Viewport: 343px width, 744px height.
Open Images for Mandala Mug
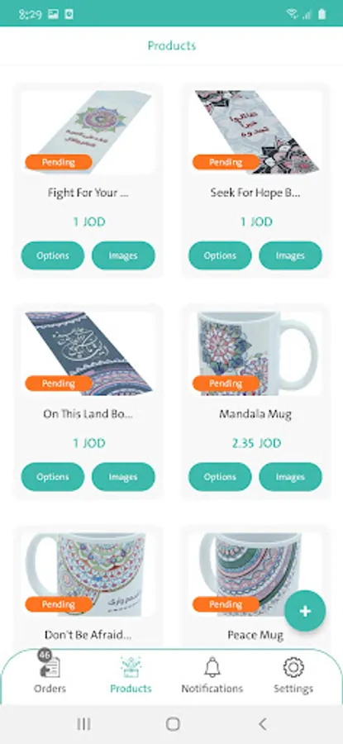click(x=290, y=477)
